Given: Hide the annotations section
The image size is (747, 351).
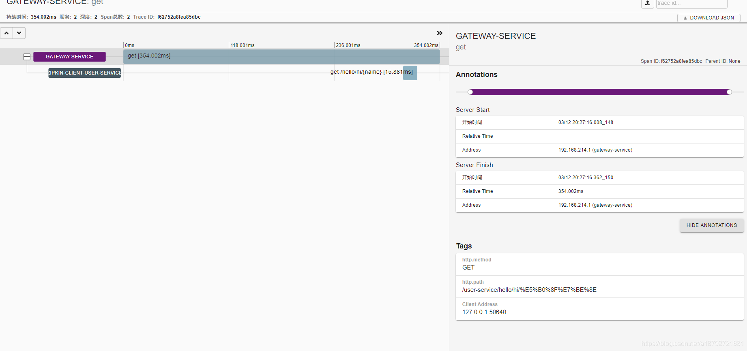Looking at the screenshot, I should [712, 225].
